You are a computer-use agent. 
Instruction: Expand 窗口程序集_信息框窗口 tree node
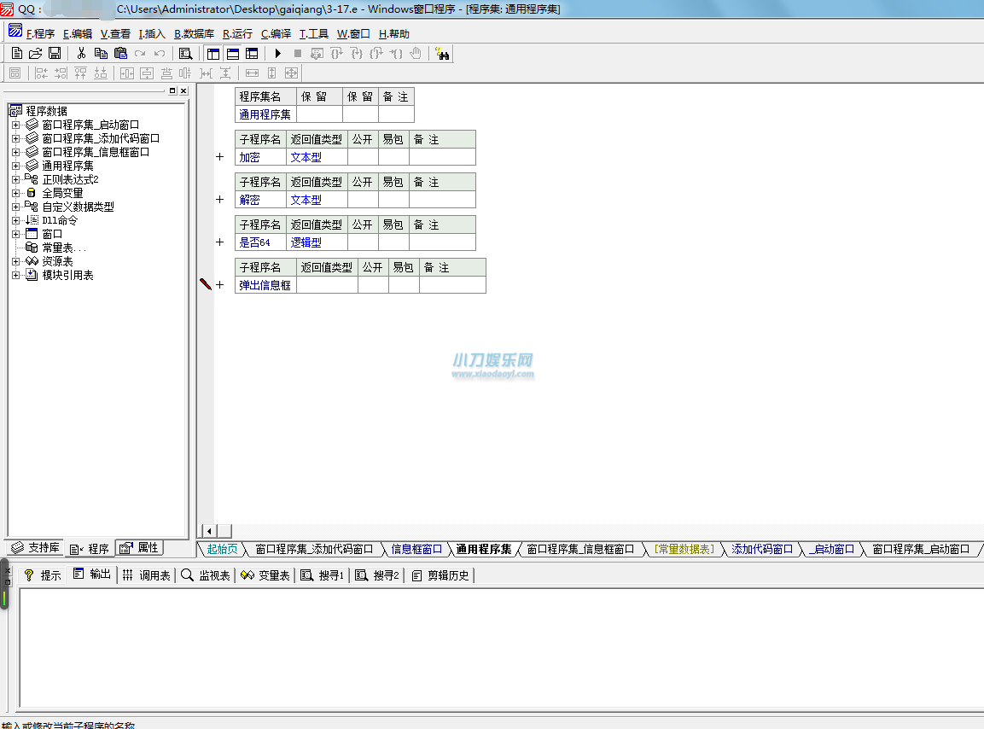15,152
